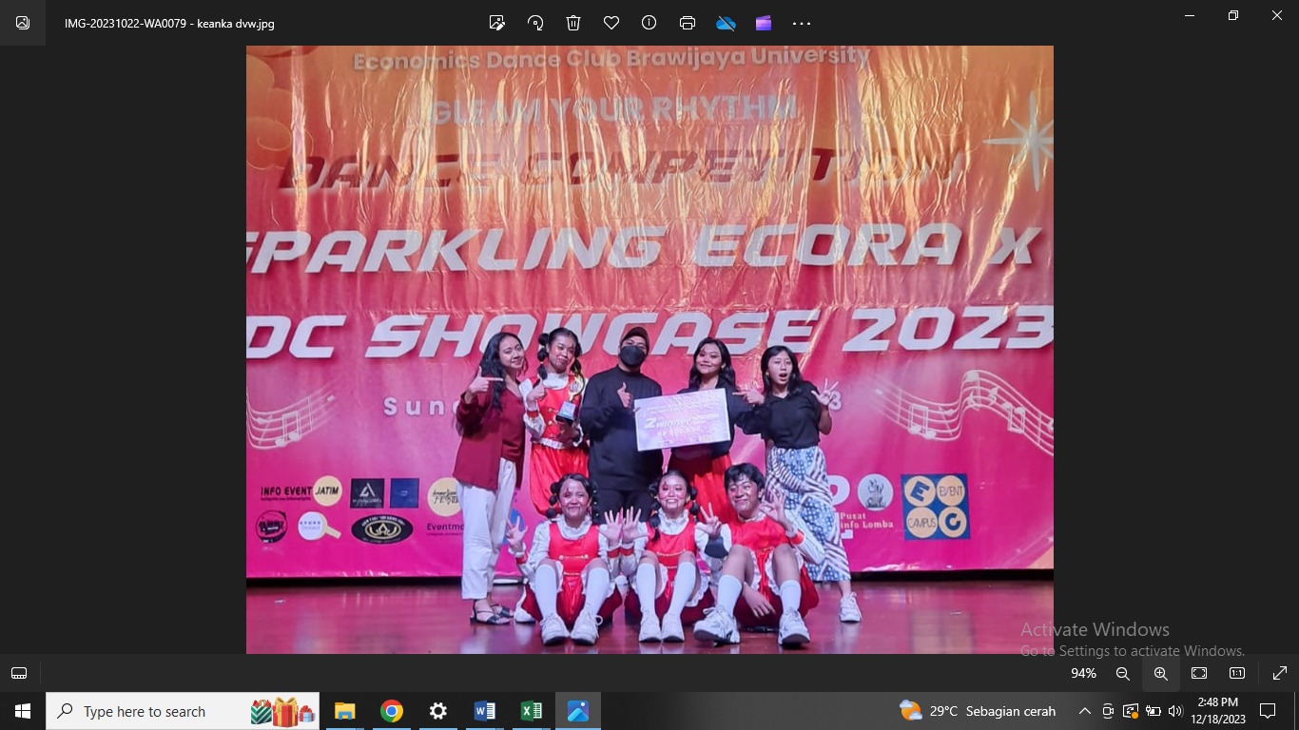This screenshot has height=730, width=1299.
Task: Restore down the Photos window
Action: point(1233,15)
